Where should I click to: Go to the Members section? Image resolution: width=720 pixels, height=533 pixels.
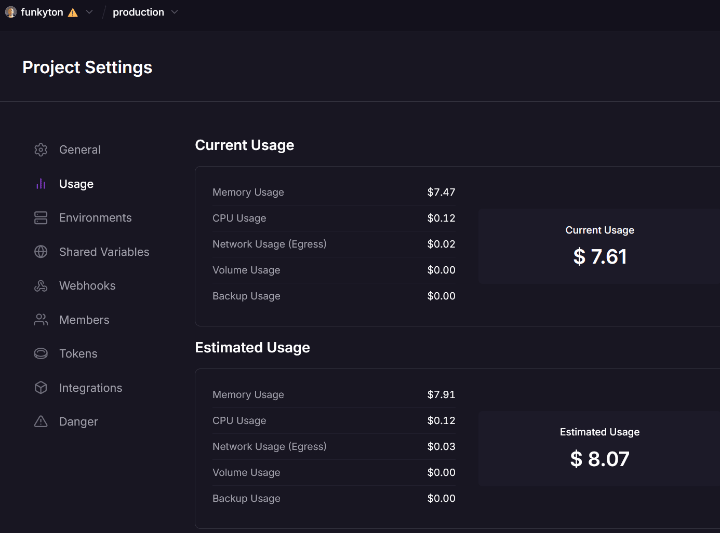click(84, 320)
